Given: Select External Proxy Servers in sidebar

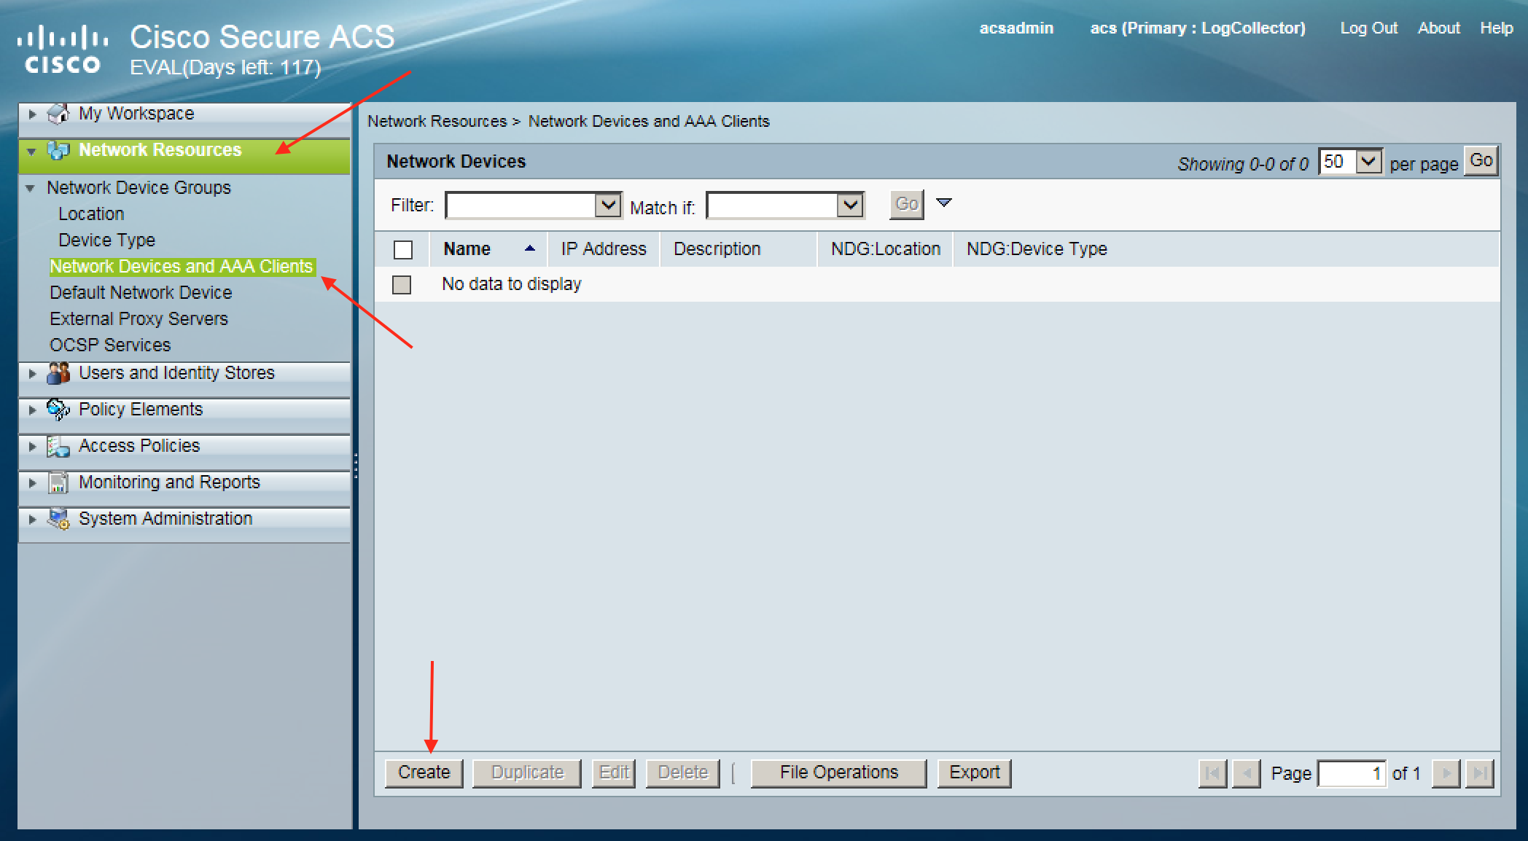Looking at the screenshot, I should point(139,318).
